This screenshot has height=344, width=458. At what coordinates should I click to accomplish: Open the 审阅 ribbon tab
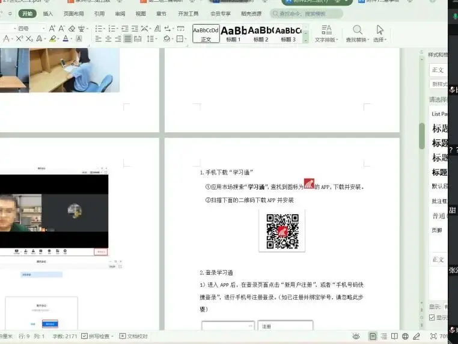(120, 14)
